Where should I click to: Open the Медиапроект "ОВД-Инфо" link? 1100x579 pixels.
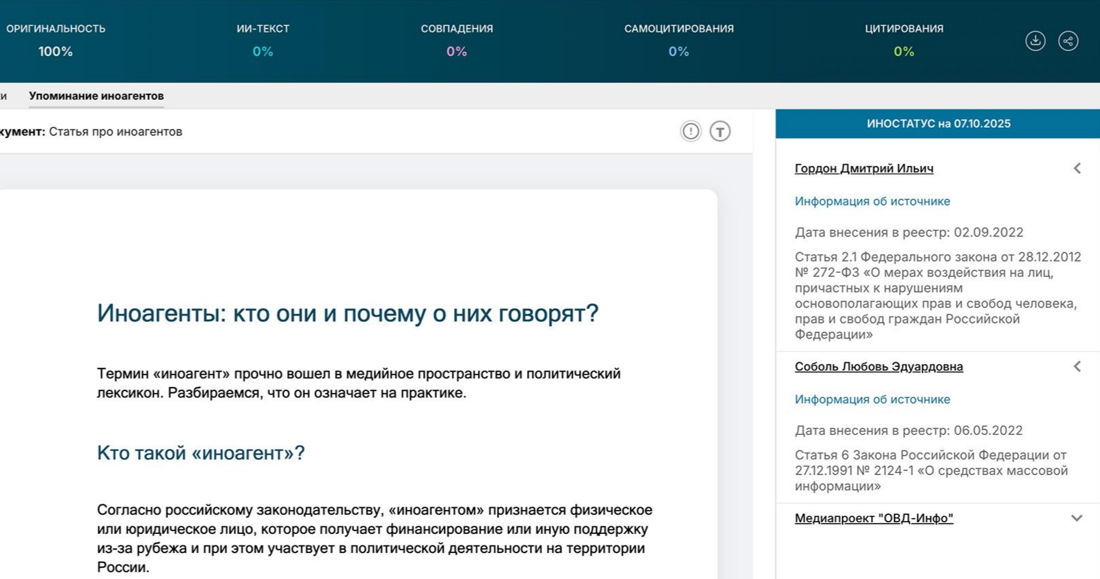pos(874,518)
